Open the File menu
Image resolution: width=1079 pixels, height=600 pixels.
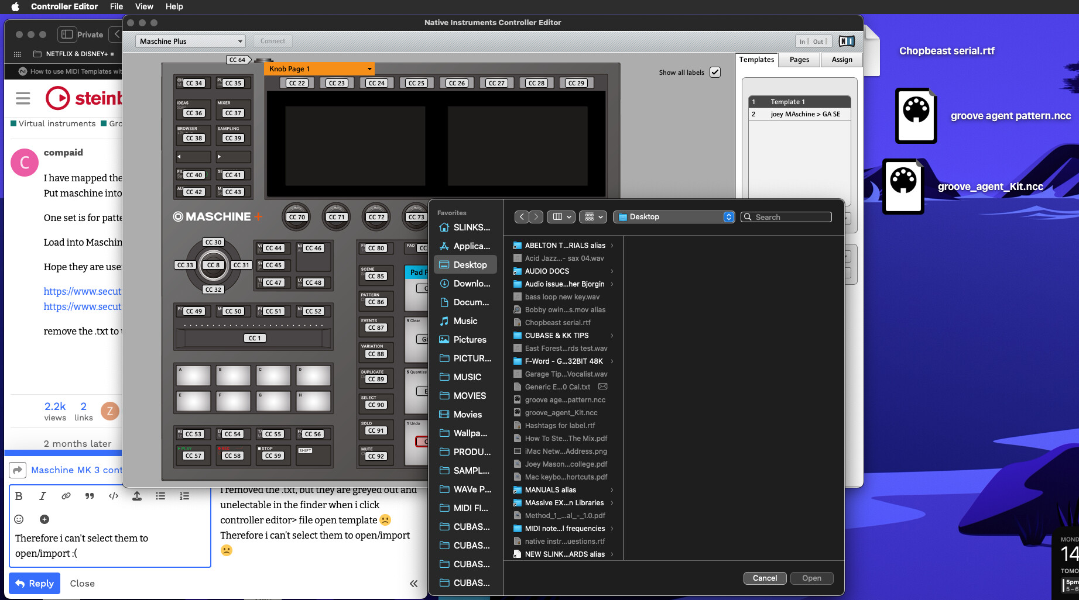[117, 6]
